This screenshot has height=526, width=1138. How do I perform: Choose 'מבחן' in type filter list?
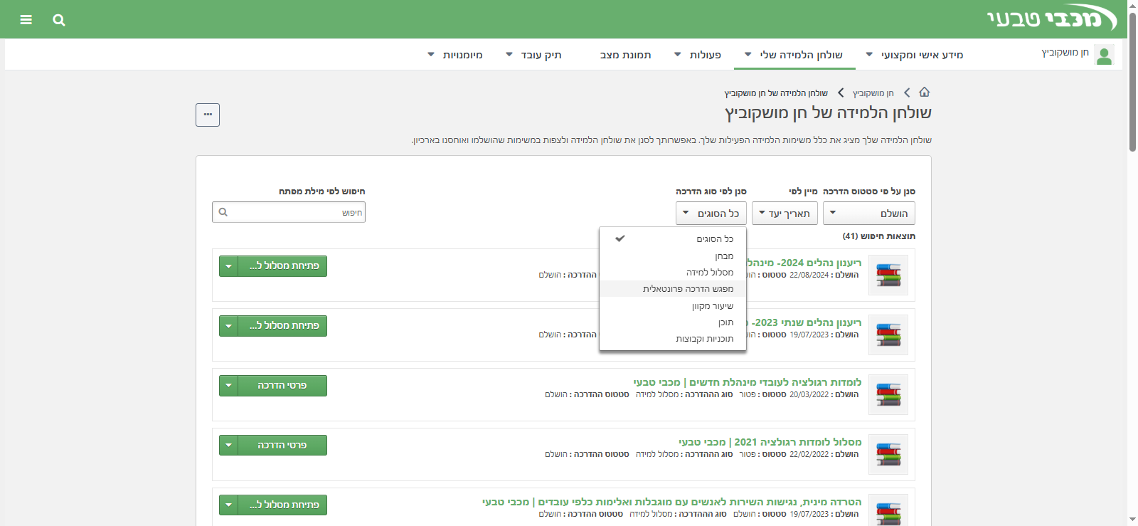click(x=723, y=256)
